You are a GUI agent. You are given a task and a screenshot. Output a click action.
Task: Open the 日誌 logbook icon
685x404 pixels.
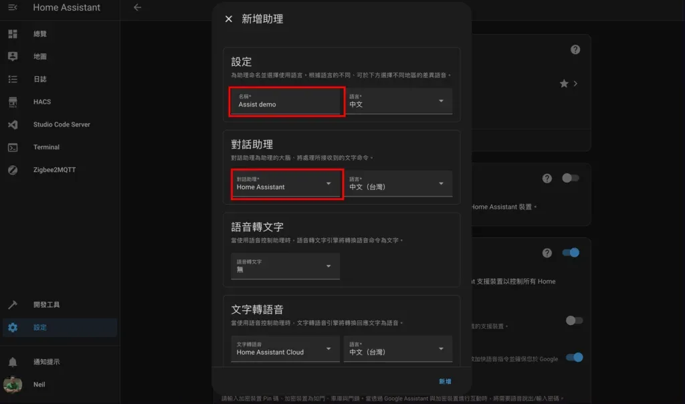[13, 79]
